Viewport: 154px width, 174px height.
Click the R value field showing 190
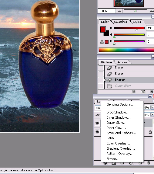coord(150,28)
